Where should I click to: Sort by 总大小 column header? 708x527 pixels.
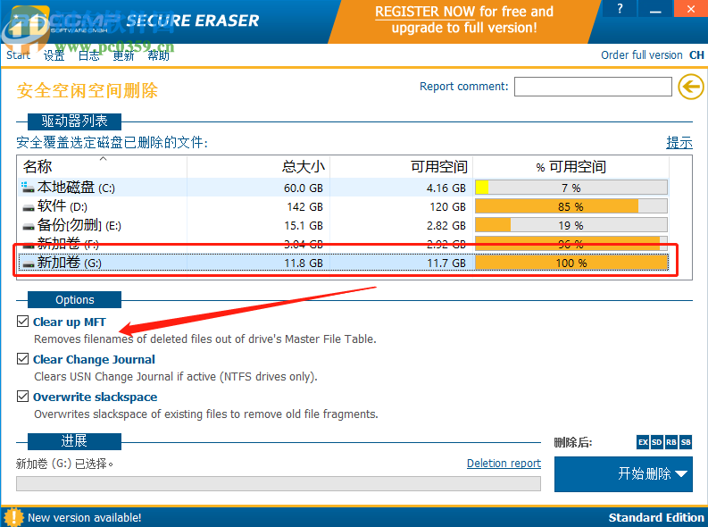coord(258,166)
